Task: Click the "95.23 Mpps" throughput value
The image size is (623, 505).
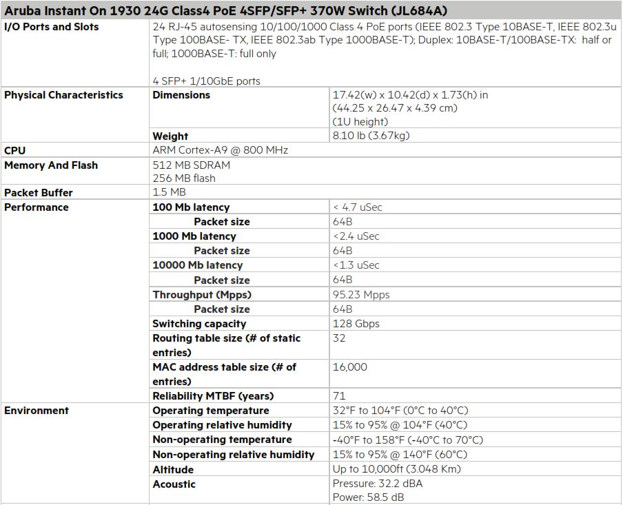Action: point(361,295)
